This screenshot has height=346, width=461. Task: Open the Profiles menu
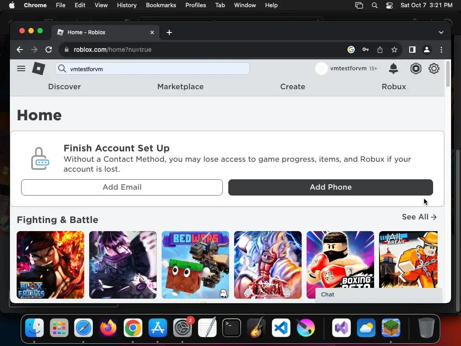coord(195,5)
